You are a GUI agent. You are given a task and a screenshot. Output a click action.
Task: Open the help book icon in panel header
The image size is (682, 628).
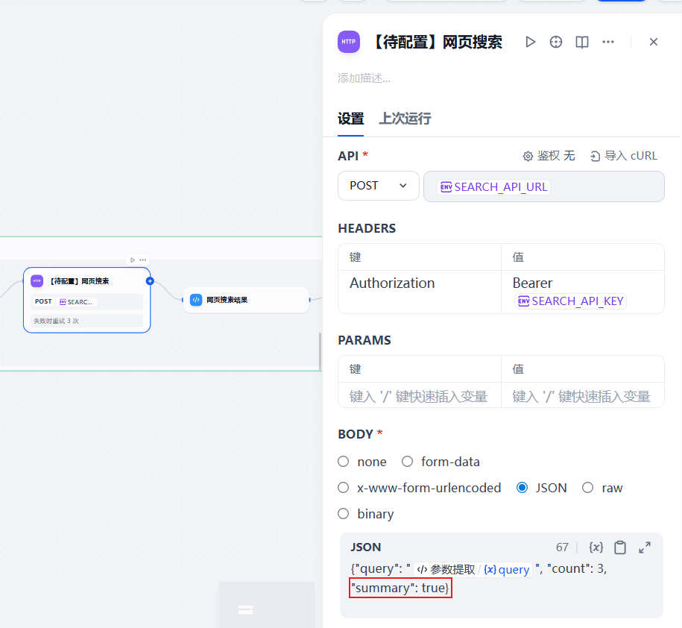[582, 42]
